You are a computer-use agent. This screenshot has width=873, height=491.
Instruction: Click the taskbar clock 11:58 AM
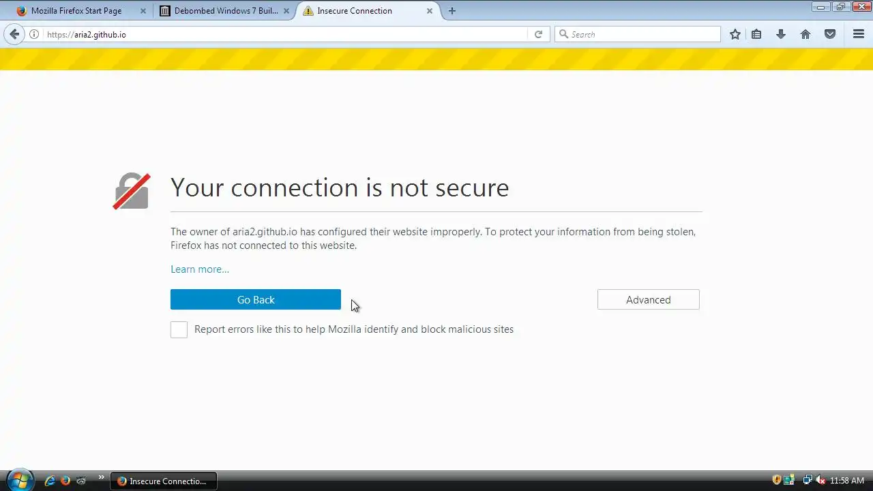click(847, 481)
